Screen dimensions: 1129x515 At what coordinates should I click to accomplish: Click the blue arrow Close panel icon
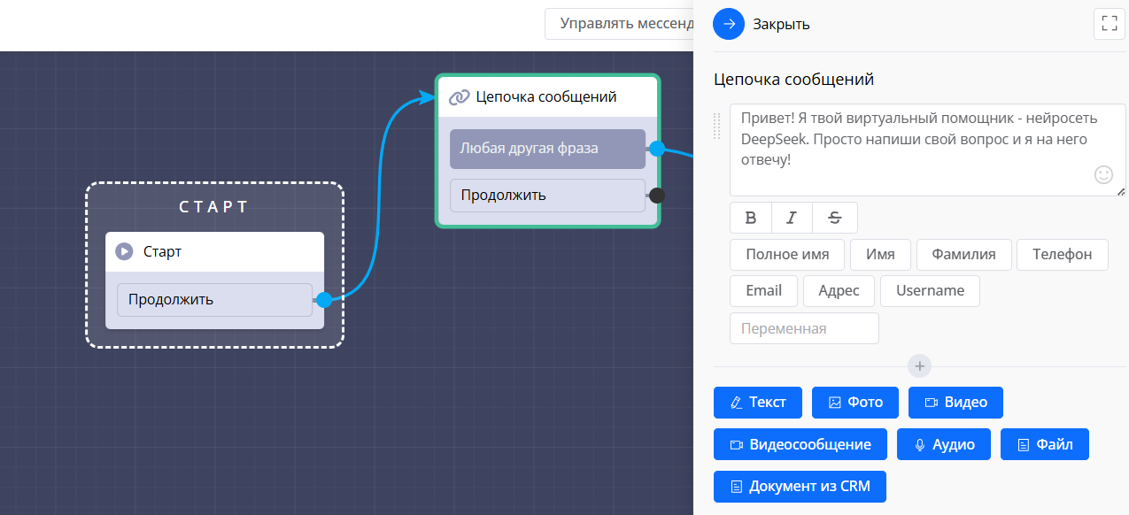(729, 24)
